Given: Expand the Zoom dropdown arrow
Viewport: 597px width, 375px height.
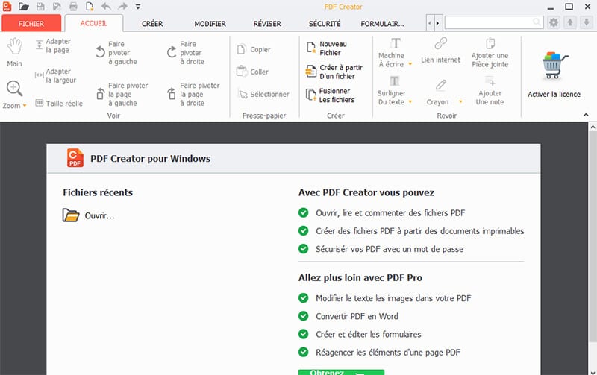Looking at the screenshot, I should click(x=25, y=107).
